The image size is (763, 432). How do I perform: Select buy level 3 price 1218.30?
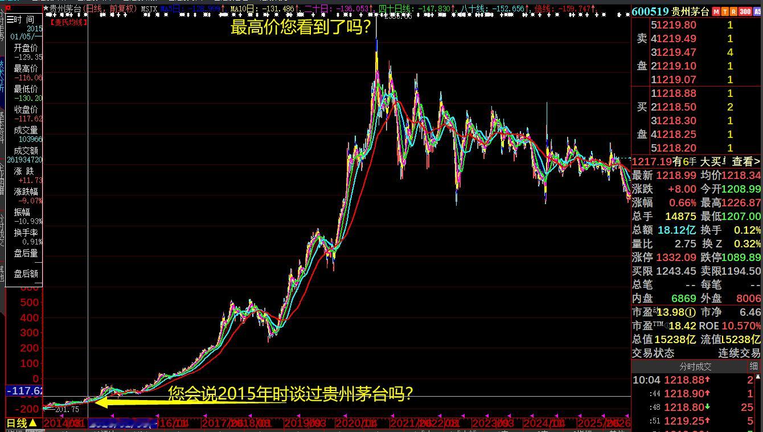coord(676,121)
